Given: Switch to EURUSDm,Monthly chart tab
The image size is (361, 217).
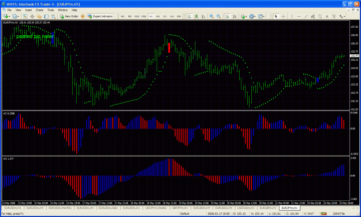Looking at the screenshot, I should point(60,208).
